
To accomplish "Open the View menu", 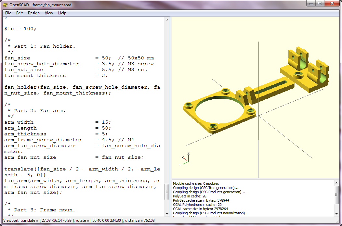I will pyautogui.click(x=49, y=13).
